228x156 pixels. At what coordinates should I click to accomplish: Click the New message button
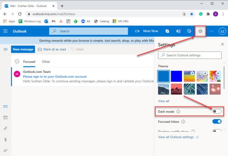coord(23,49)
